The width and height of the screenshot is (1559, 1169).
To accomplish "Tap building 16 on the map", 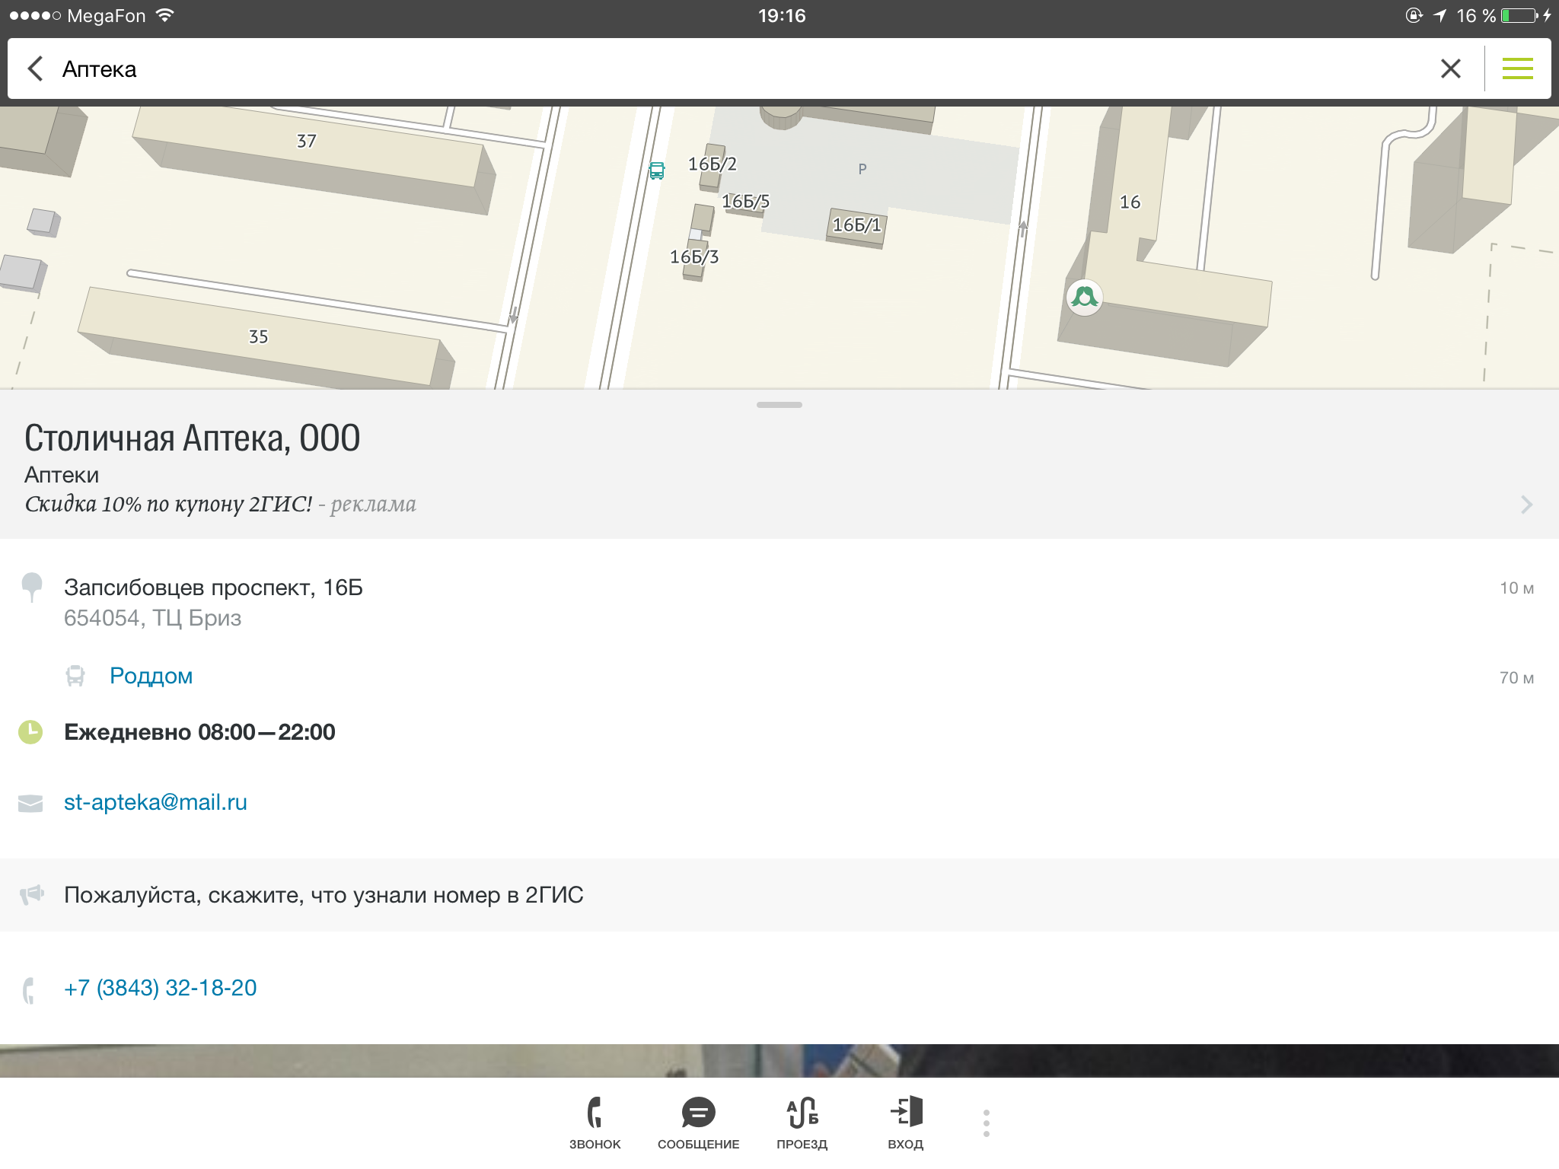I will (1130, 202).
